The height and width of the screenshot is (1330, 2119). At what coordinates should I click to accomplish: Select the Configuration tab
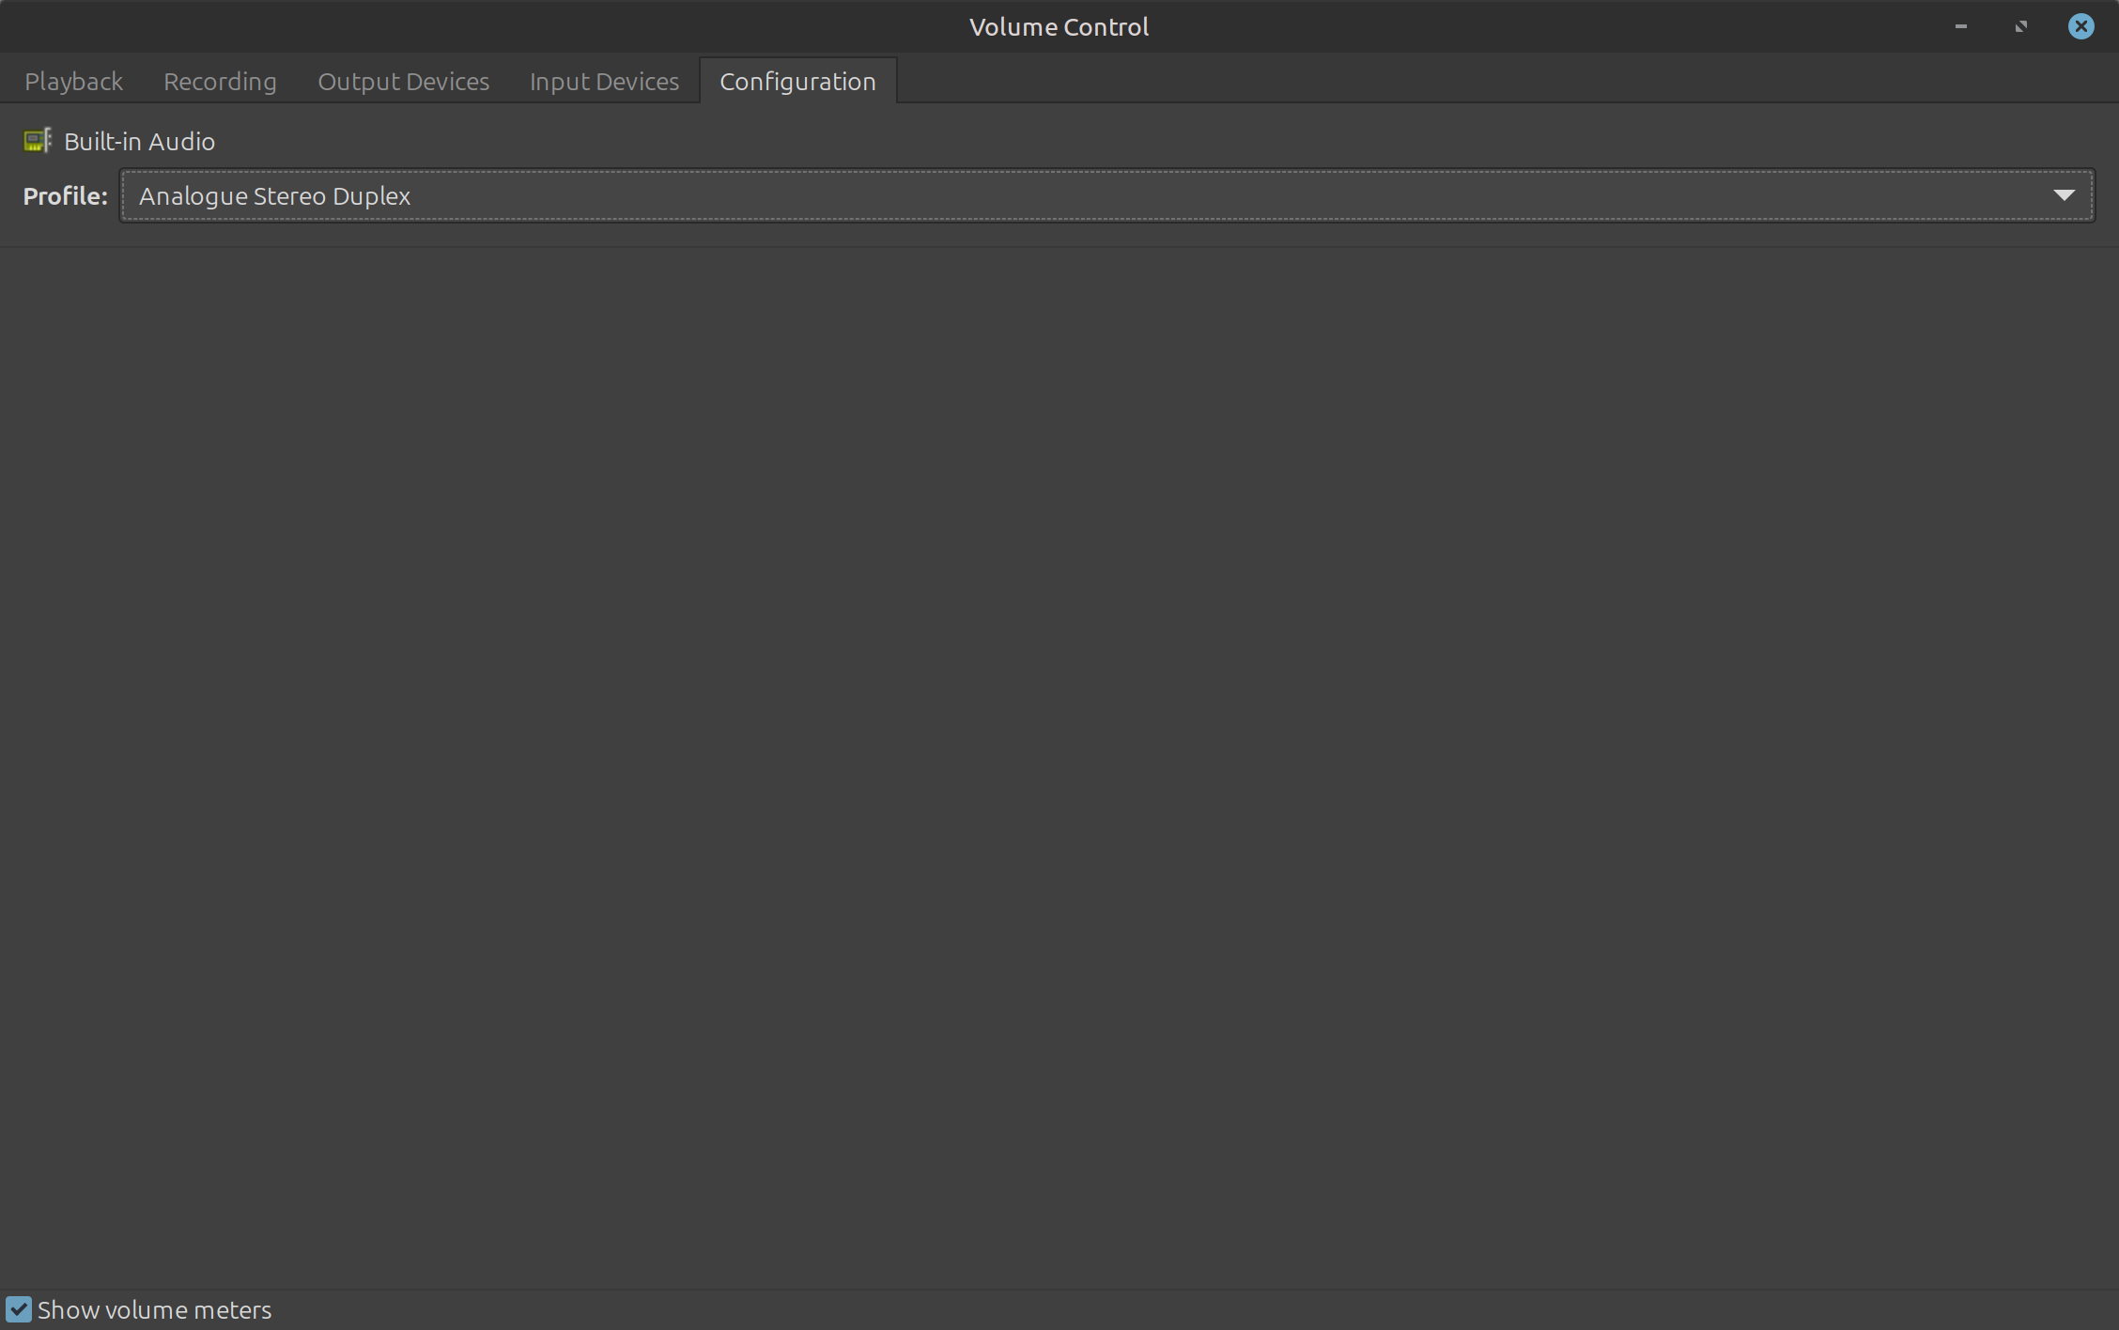click(797, 82)
